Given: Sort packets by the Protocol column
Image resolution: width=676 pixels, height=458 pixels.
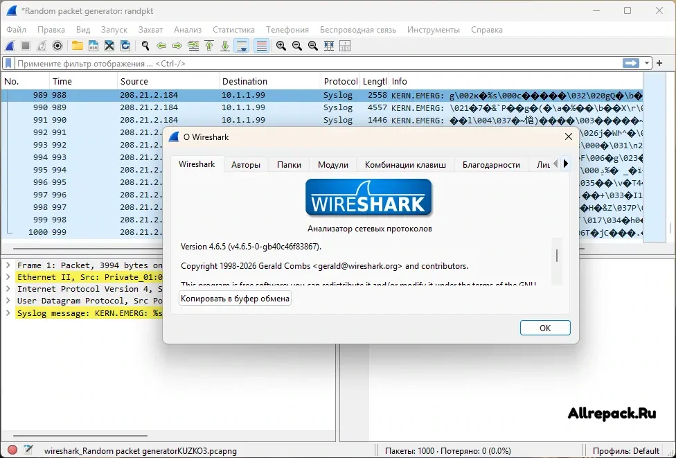Looking at the screenshot, I should (x=341, y=82).
